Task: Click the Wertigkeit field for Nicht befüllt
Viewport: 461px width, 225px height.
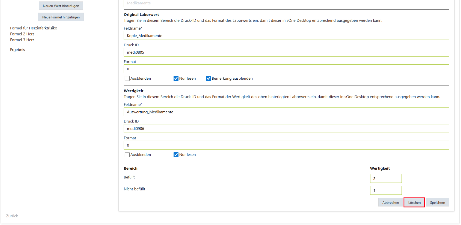Action: [x=386, y=190]
